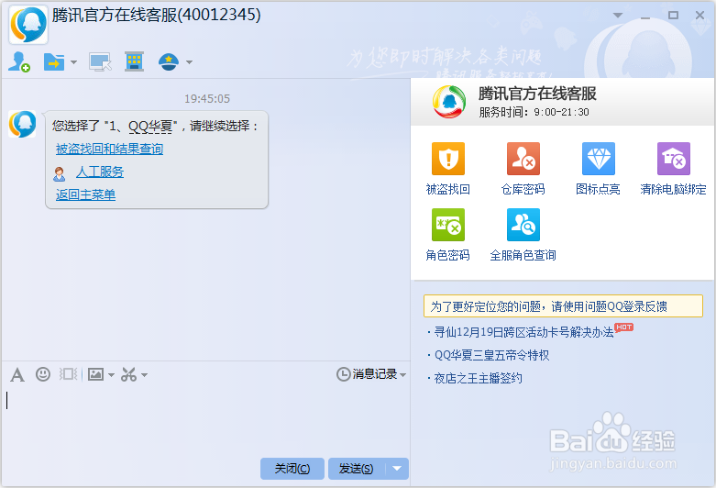
Task: Open 寻仙12月19日跨区活动卡号解决办法 link
Action: 523,332
